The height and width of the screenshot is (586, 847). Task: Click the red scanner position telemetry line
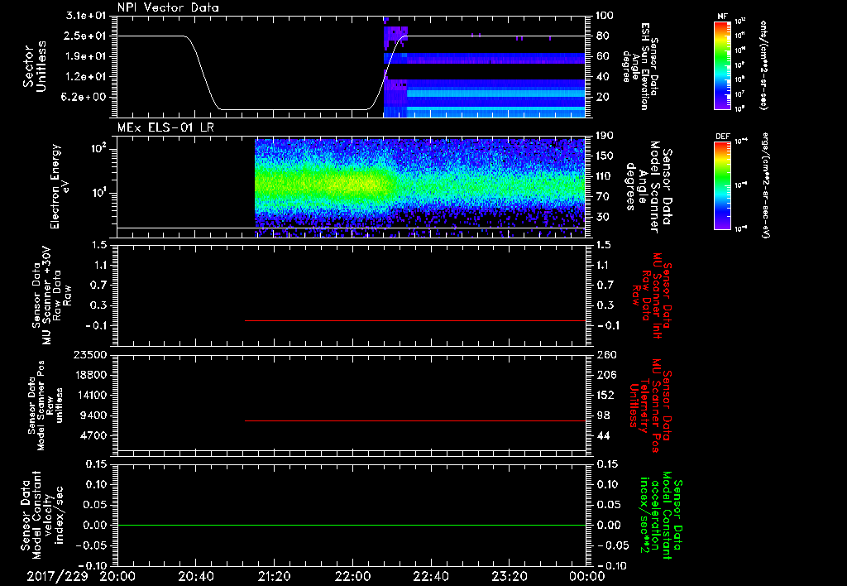[x=415, y=420]
